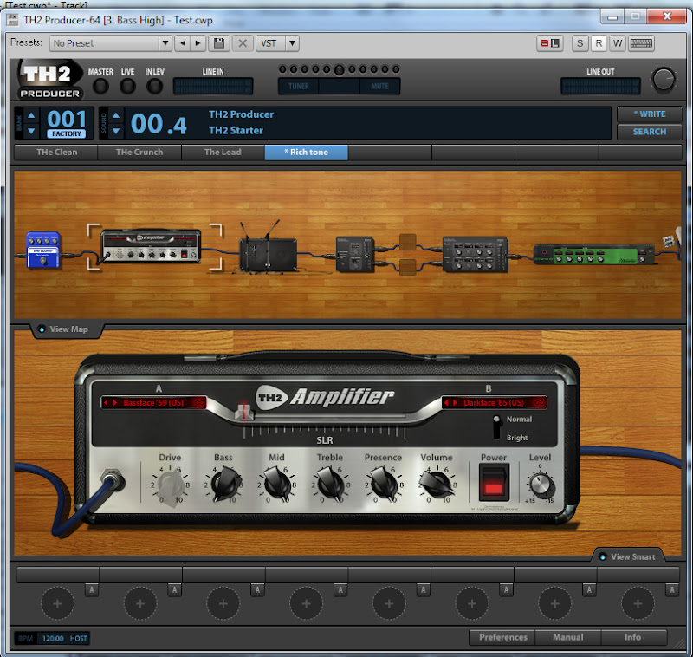The height and width of the screenshot is (657, 693).
Task: Open the Presets dropdown showing No Preset
Action: pos(110,43)
